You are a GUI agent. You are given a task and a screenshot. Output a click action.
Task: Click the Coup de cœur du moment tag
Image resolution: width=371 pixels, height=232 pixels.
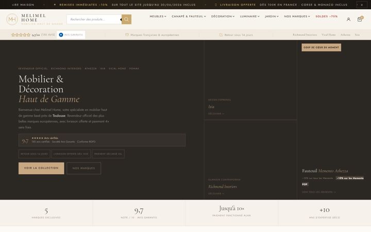point(321,47)
